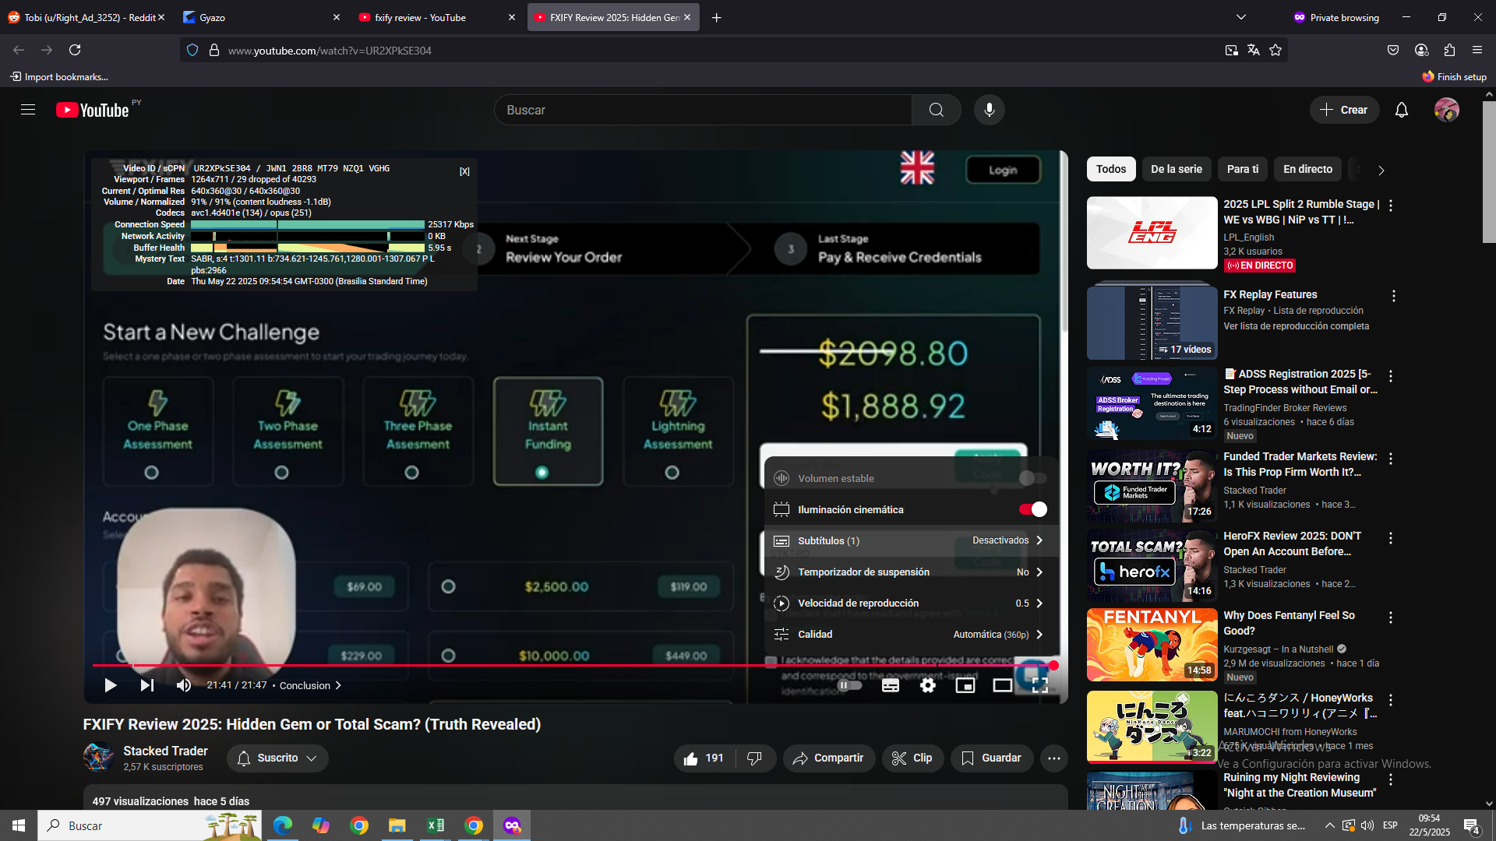The width and height of the screenshot is (1496, 841).
Task: Open the Funded Trader Markets Review thumbnail
Action: pos(1152,486)
